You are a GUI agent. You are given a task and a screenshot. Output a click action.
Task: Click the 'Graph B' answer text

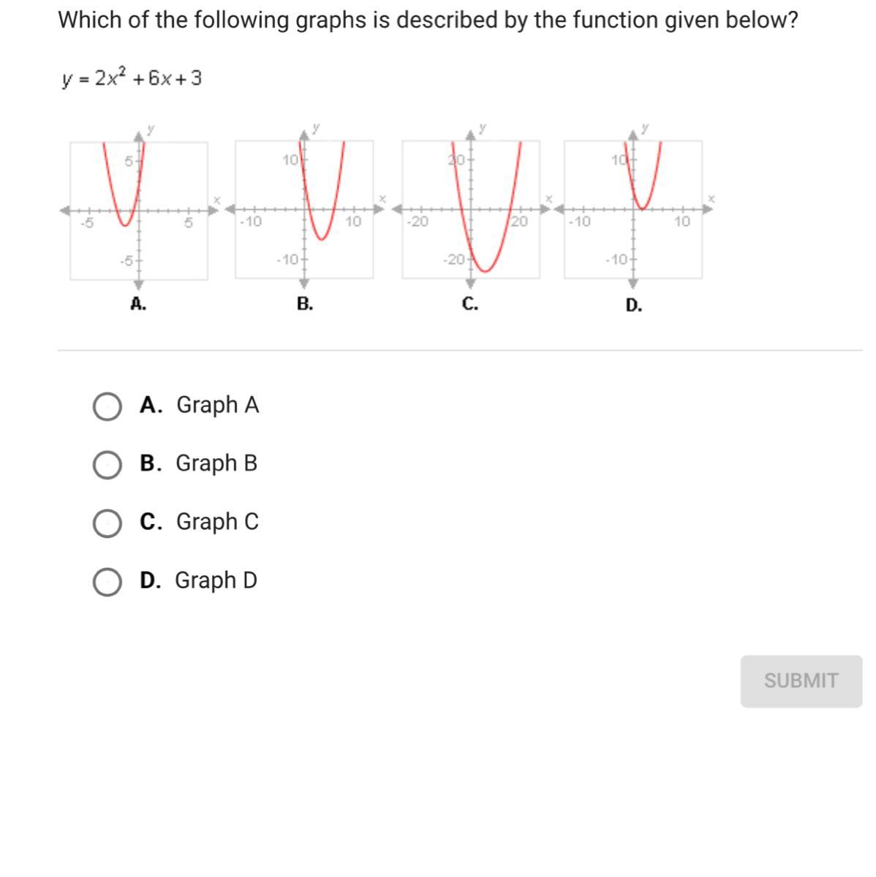216,463
